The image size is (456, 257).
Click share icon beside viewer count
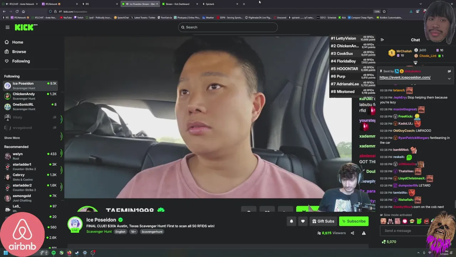[x=352, y=233]
